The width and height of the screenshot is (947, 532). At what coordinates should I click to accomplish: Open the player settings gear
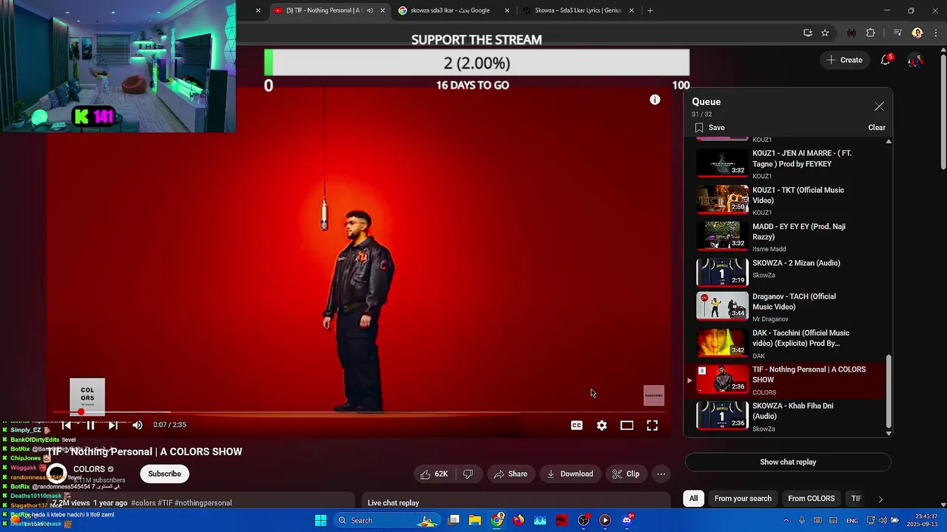(x=601, y=425)
